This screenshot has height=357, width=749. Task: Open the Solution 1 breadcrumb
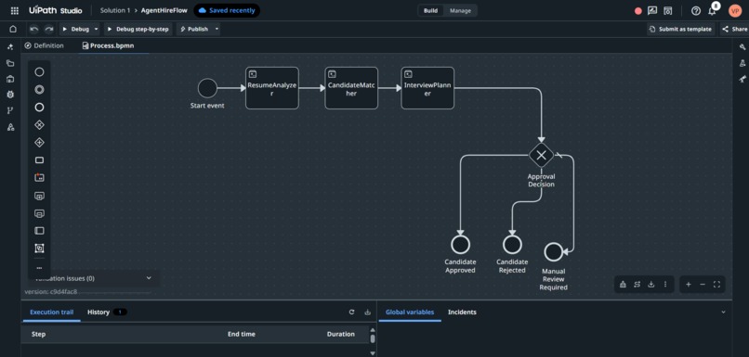(115, 10)
